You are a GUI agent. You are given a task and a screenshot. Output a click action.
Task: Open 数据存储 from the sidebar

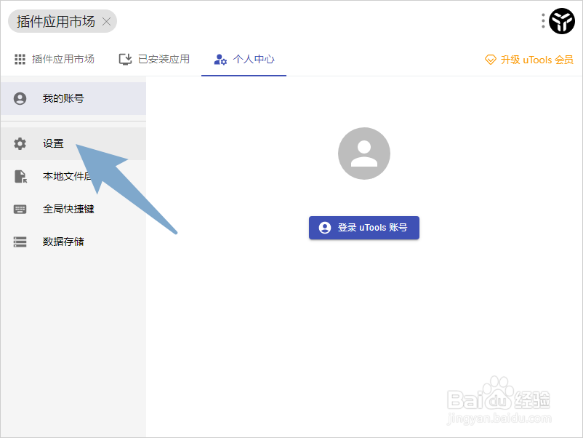pyautogui.click(x=62, y=242)
